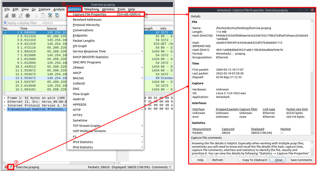Open the Telephony menu
This screenshot has width=320, height=172.
point(92,9)
